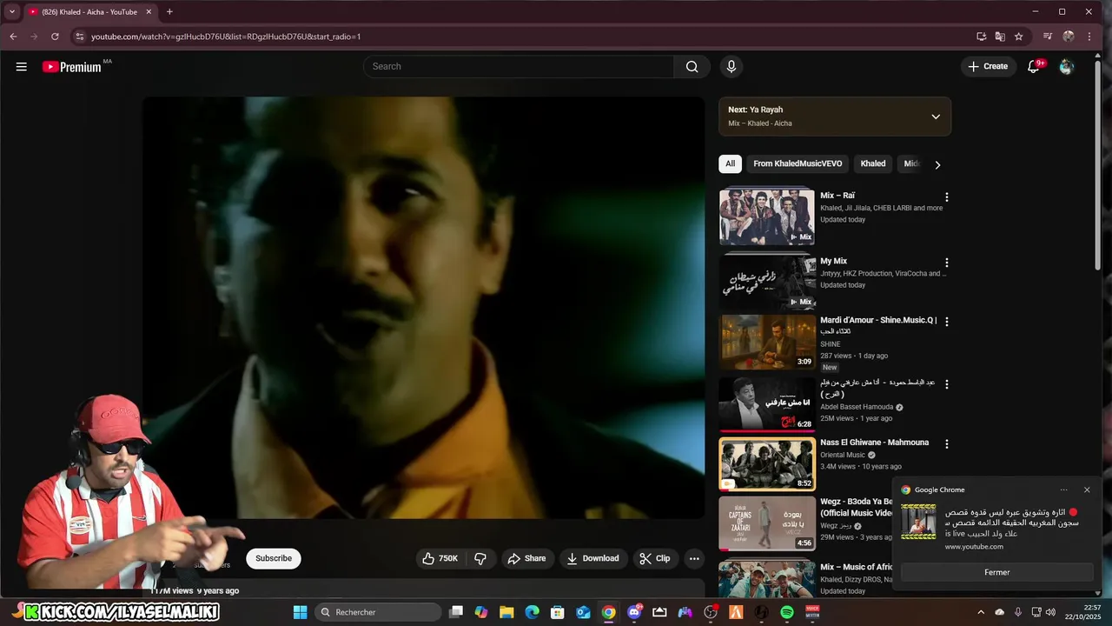
Task: Click the Download button
Action: click(x=593, y=558)
